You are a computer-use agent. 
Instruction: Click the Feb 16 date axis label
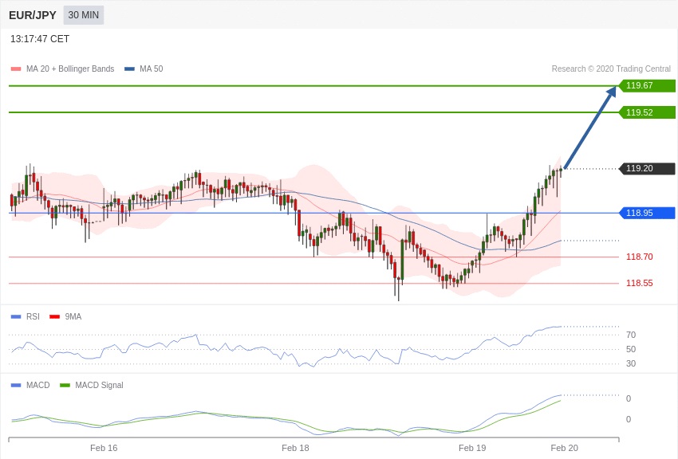[104, 448]
